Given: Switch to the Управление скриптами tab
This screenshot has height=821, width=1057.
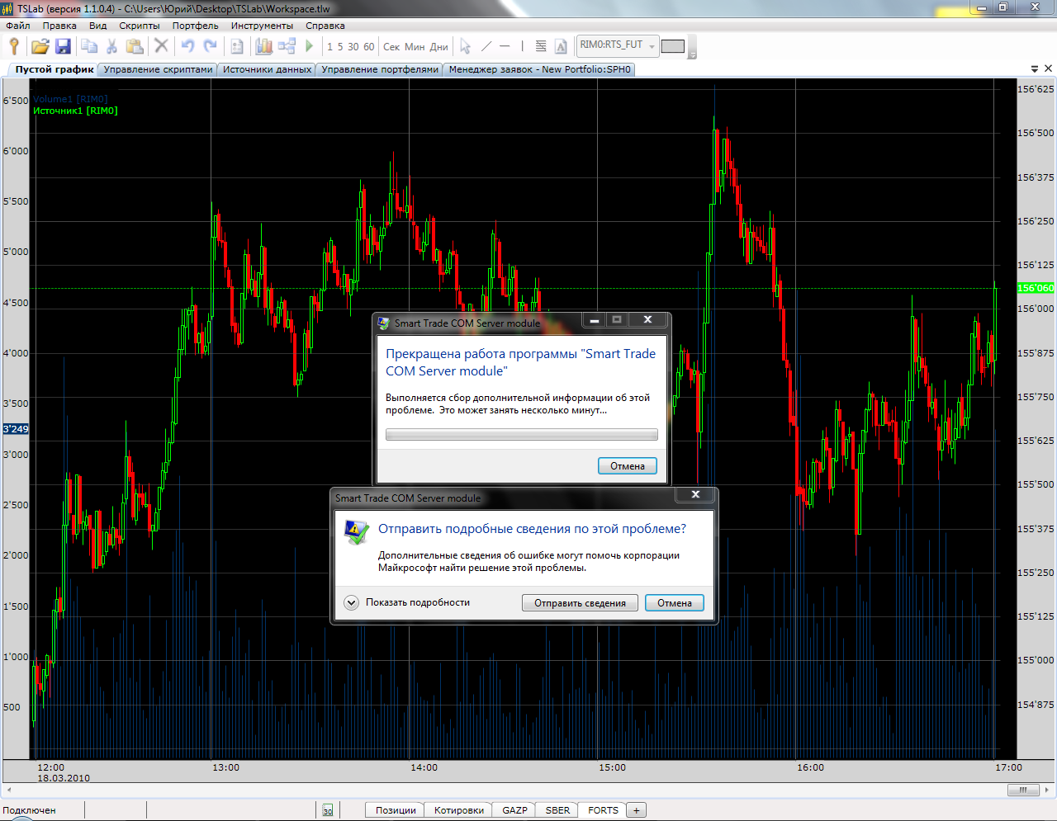Looking at the screenshot, I should click(x=158, y=69).
